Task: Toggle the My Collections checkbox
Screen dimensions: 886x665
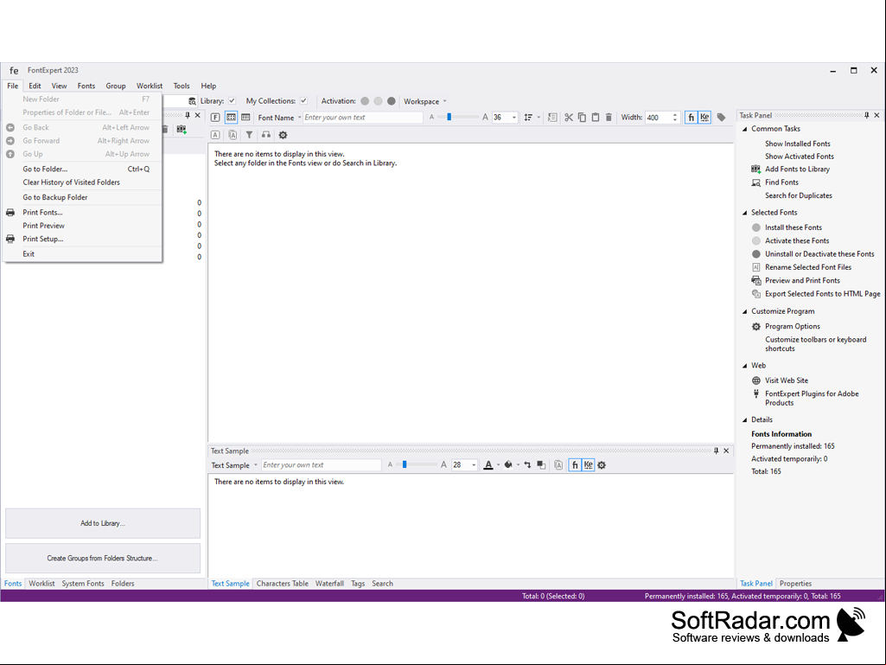Action: [304, 100]
